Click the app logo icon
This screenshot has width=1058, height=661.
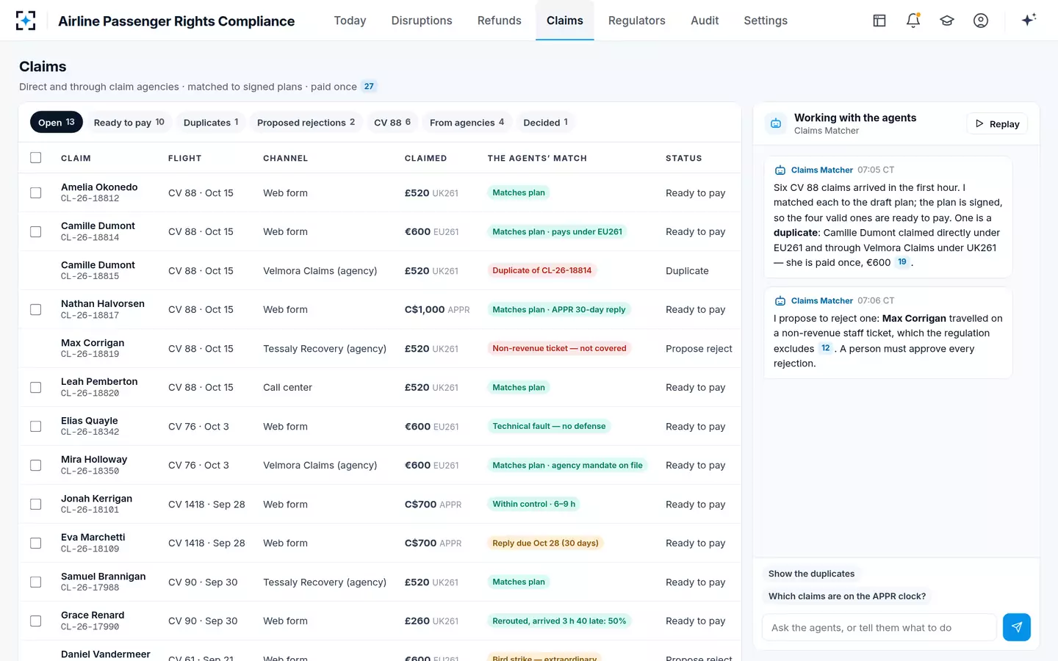coord(26,21)
